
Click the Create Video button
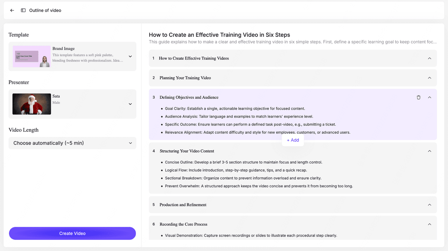[72, 233]
